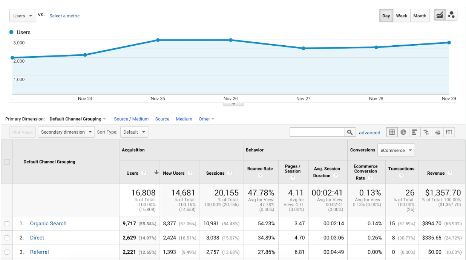Click Organic Search revenue $894.70 cell
Image resolution: width=466 pixels, height=260 pixels.
click(x=432, y=223)
